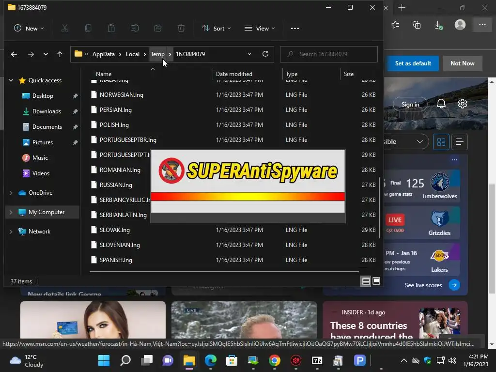The width and height of the screenshot is (496, 372).
Task: Open Windows Start menu
Action: coord(104,360)
